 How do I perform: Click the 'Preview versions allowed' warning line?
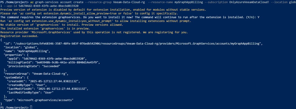[x=62, y=25]
